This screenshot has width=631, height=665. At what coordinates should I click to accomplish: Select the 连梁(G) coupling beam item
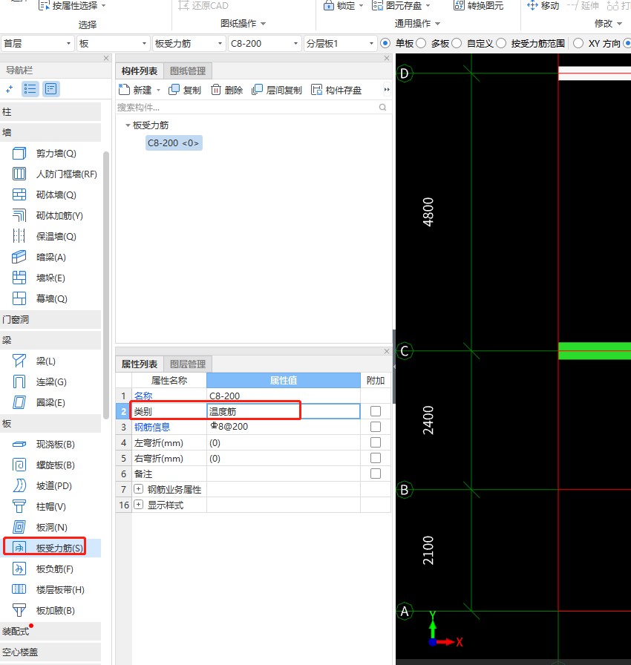click(x=39, y=382)
